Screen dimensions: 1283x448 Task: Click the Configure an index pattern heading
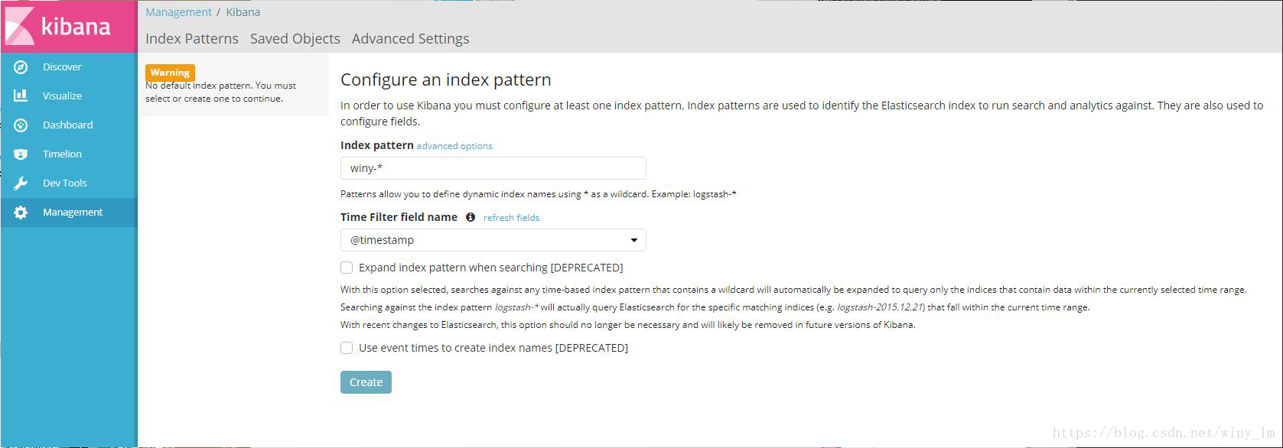(446, 80)
